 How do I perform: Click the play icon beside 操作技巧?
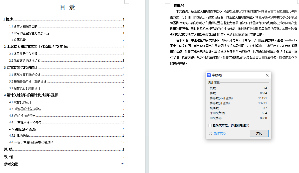[x=210, y=133]
